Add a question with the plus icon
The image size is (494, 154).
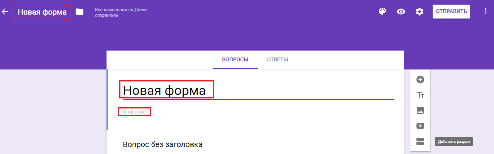[x=420, y=80]
